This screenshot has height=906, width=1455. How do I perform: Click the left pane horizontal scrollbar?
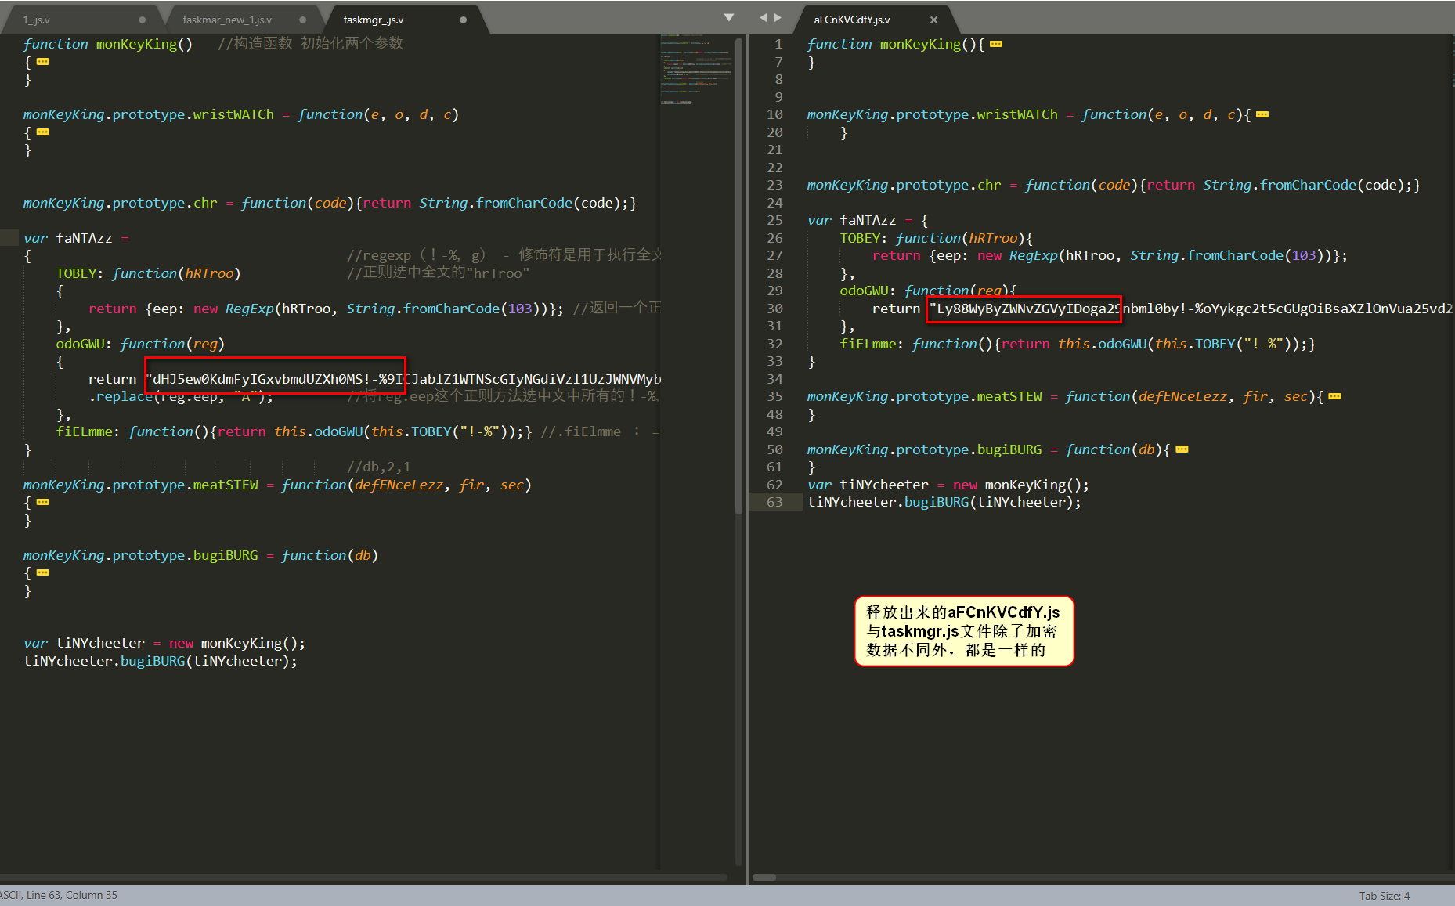pyautogui.click(x=364, y=878)
